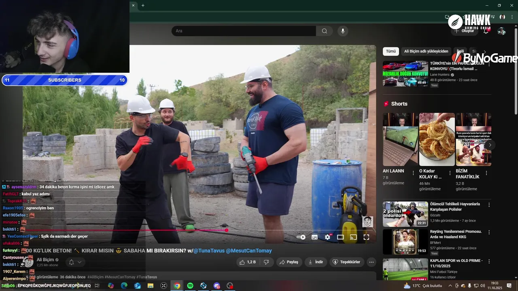This screenshot has width=518, height=291.
Task: Open the @TunaTavus channel link
Action: 209,251
